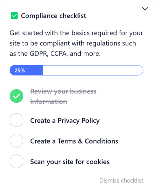Tick the circle beside Create a Terms & Conditions
153x191 pixels.
click(16, 141)
